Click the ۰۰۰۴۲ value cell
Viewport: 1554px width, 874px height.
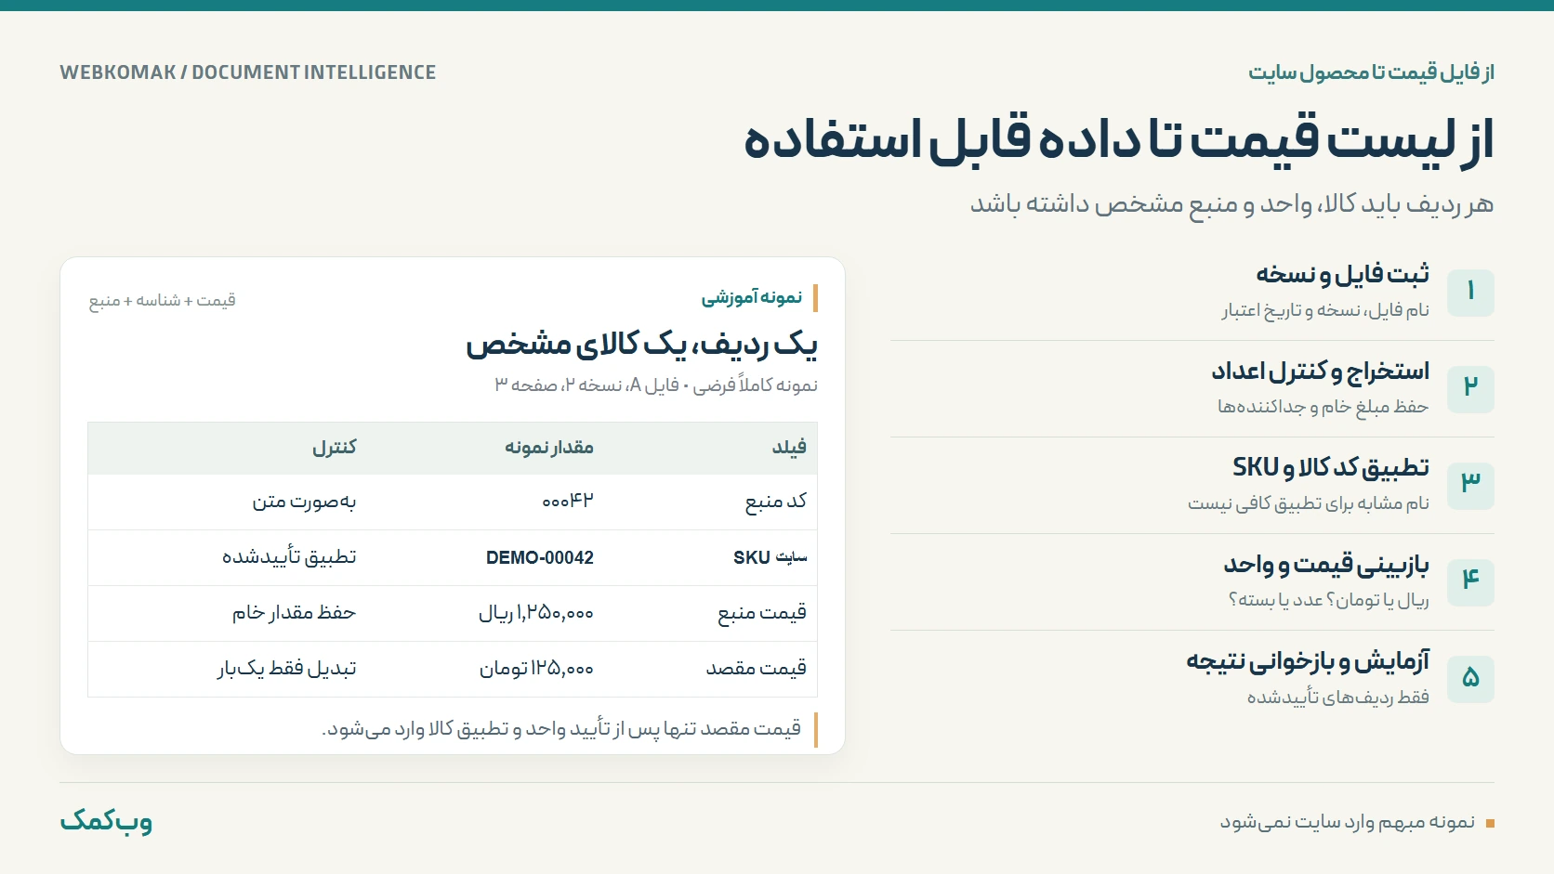point(568,502)
